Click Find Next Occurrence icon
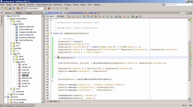193x108 pixels. click(92, 16)
